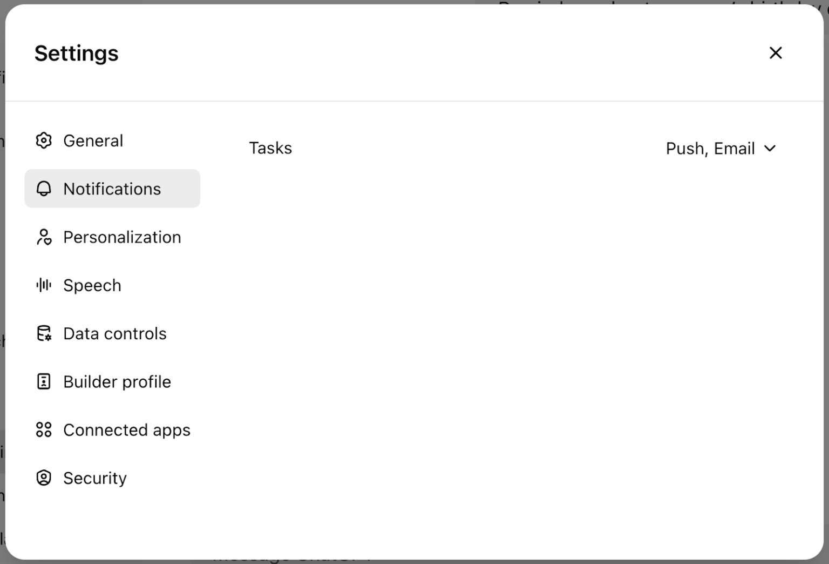Go to the Security settings section
829x564 pixels.
click(x=95, y=478)
